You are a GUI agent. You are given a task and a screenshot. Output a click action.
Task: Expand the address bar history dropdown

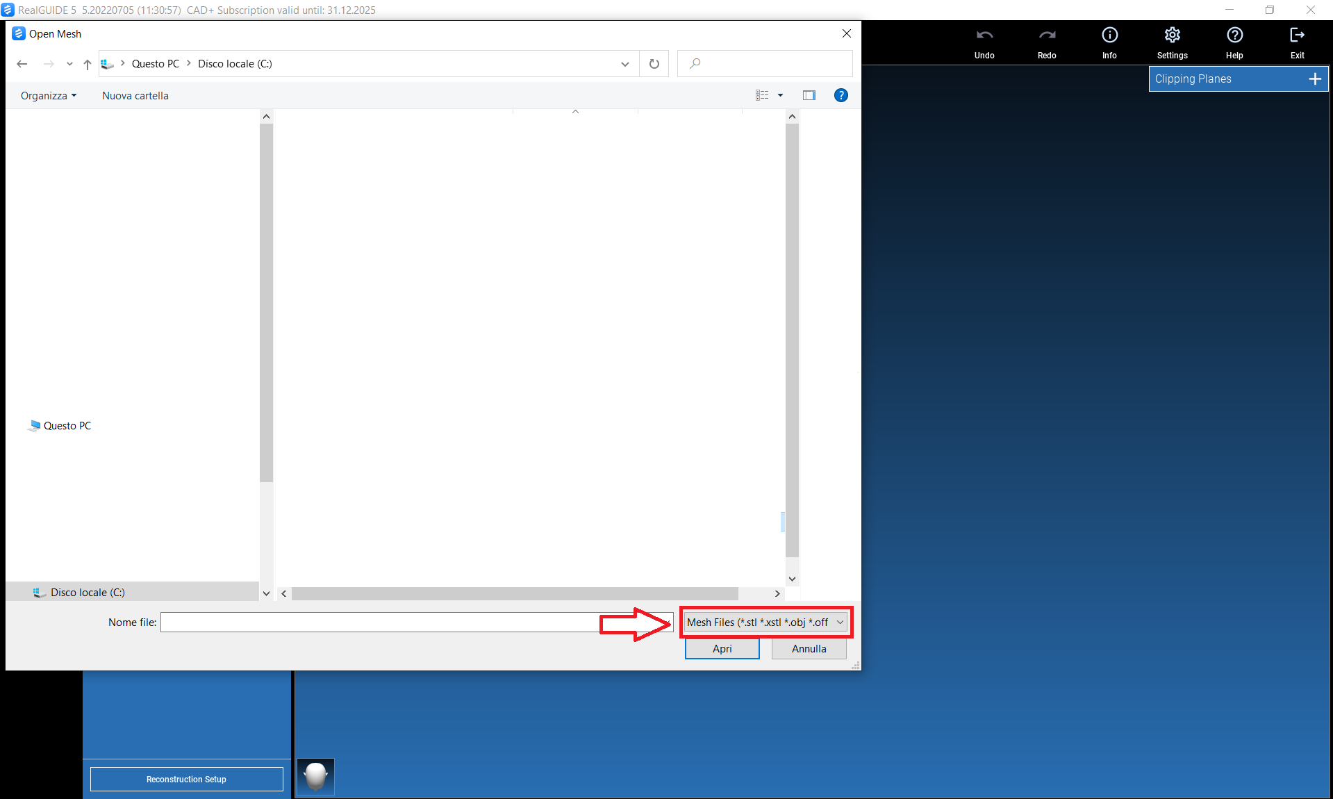pos(624,64)
